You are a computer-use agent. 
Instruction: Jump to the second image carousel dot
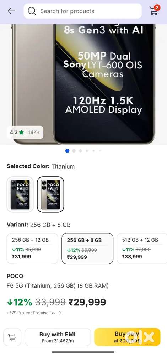click(x=74, y=151)
